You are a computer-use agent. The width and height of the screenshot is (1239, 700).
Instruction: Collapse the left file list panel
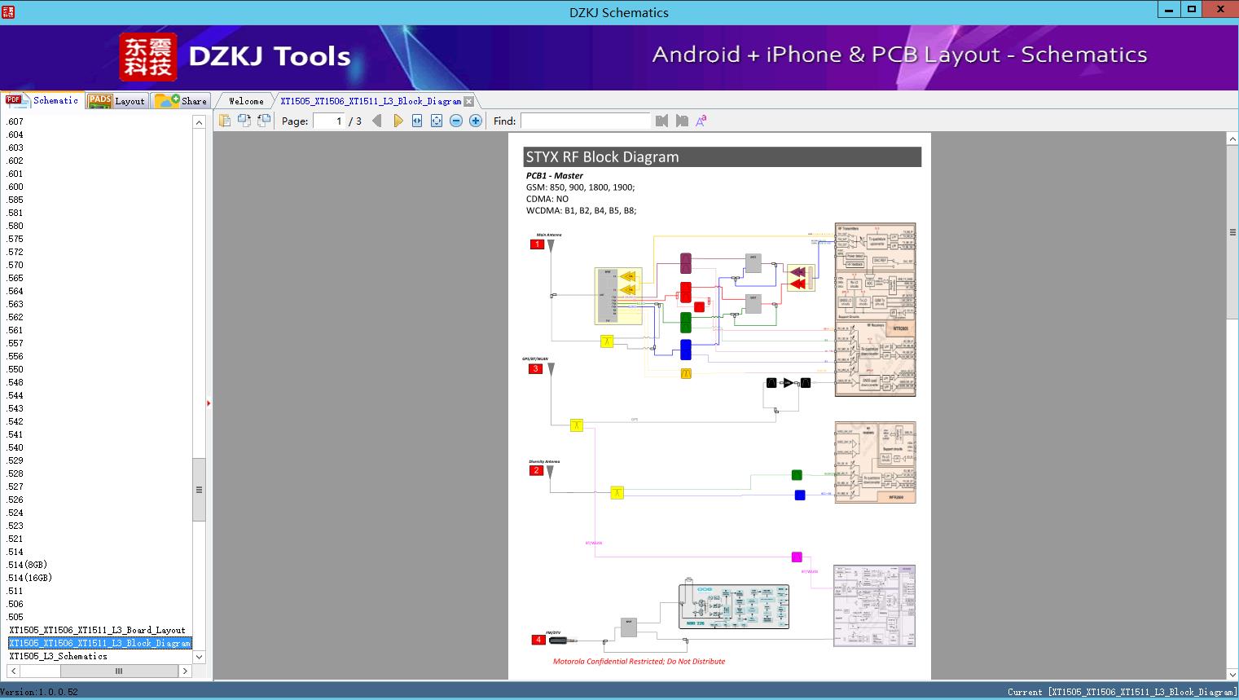[209, 403]
